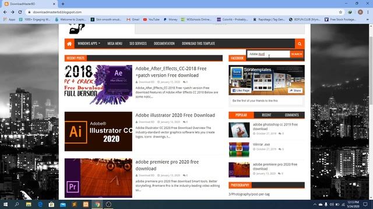373x209 pixels.
Task: Open the Chrome profile avatar
Action: tap(360, 12)
